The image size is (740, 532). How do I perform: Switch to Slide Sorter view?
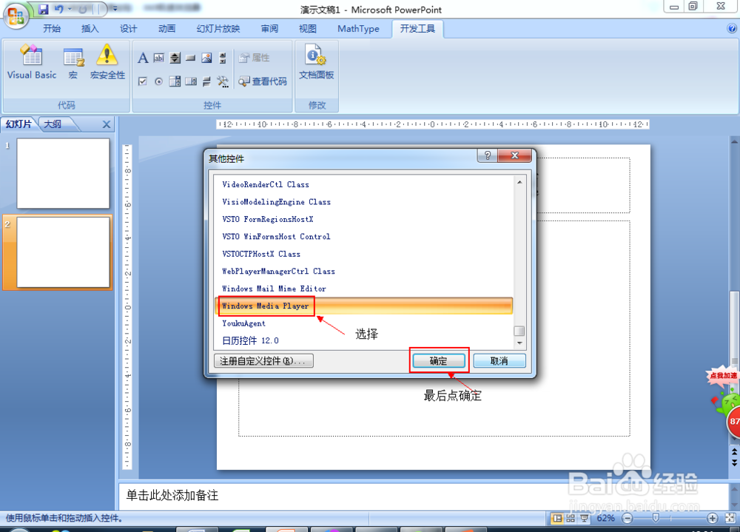(571, 518)
